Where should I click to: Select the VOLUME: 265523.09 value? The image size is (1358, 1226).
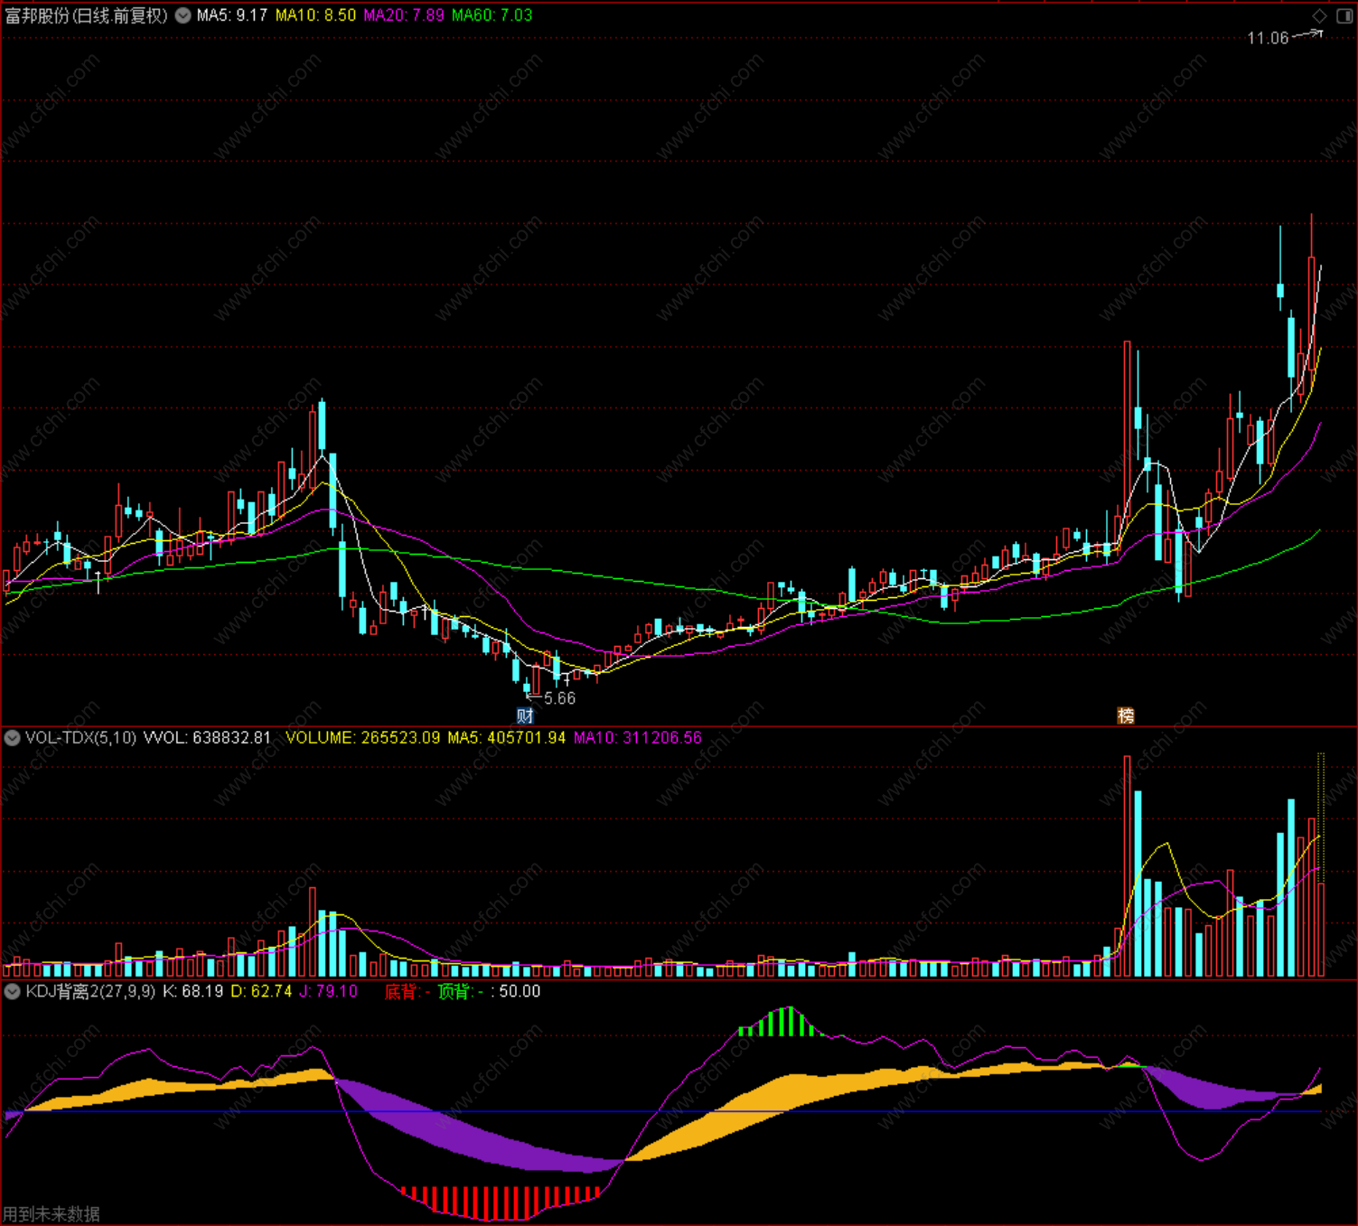(363, 738)
